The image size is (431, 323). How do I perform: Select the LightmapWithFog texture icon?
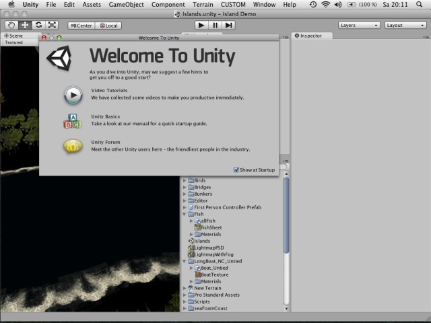[191, 254]
